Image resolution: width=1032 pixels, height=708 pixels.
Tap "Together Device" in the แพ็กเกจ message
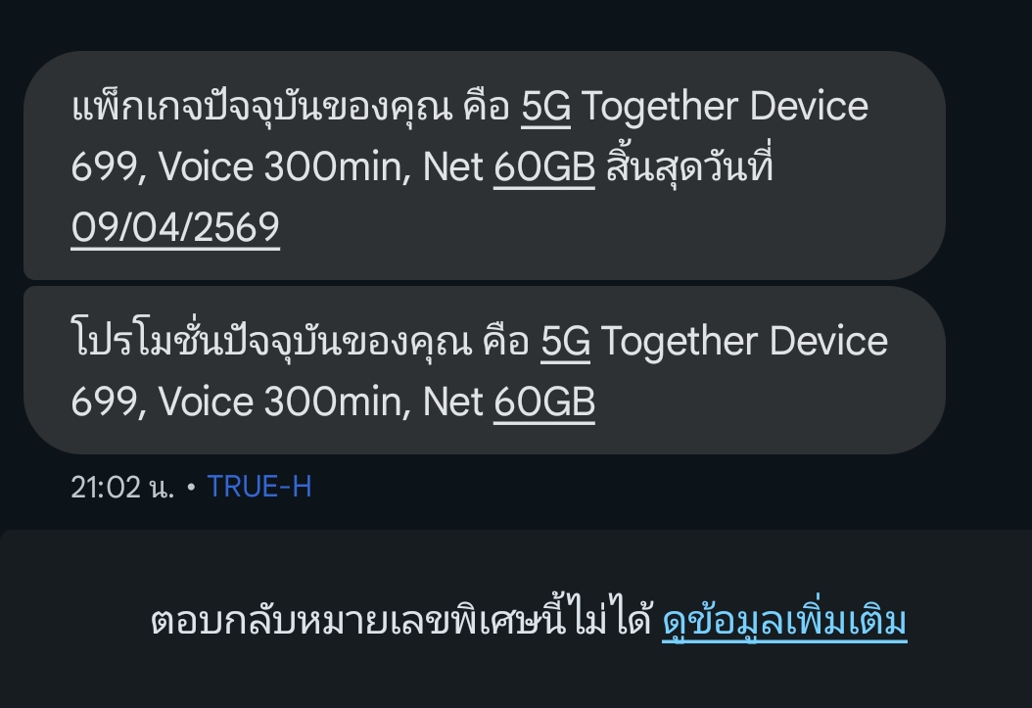(725, 107)
